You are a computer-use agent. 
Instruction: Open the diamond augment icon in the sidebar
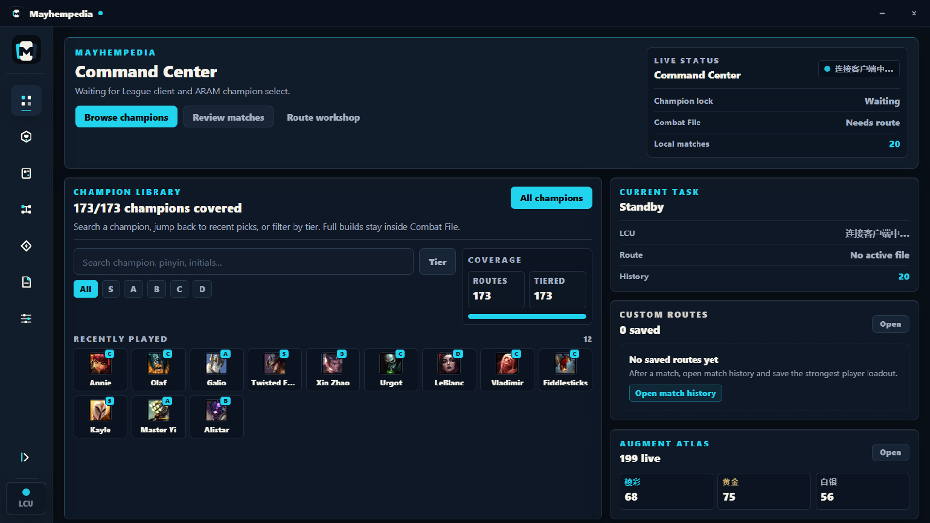point(26,246)
